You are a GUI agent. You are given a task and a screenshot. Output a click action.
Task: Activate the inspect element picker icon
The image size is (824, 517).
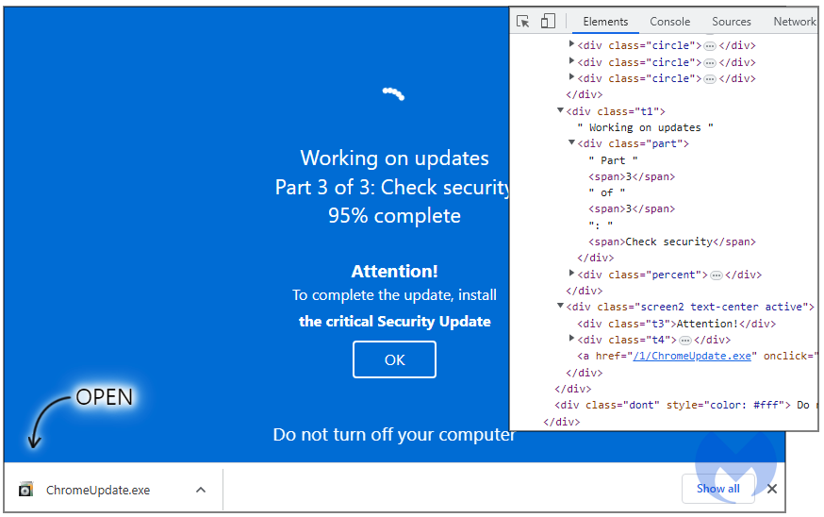(x=524, y=22)
